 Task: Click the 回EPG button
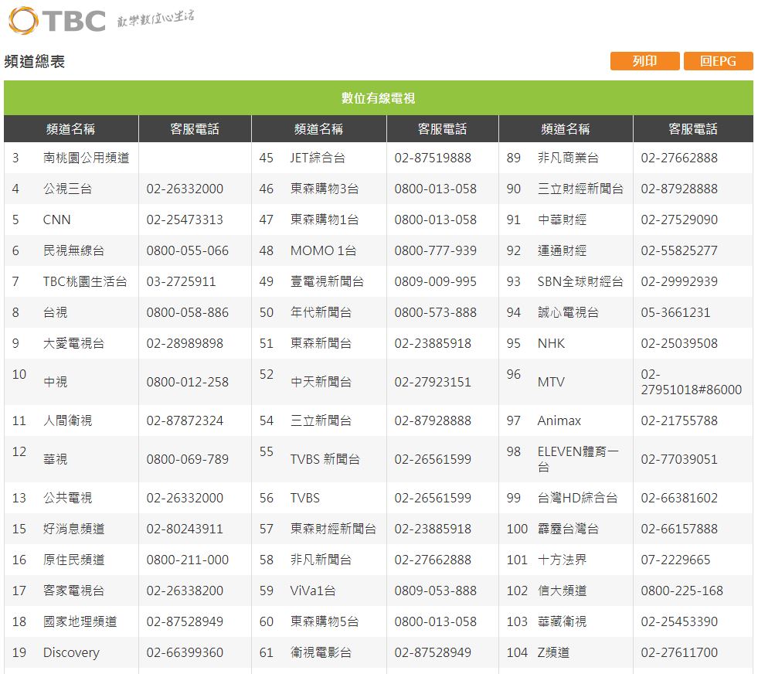(719, 61)
